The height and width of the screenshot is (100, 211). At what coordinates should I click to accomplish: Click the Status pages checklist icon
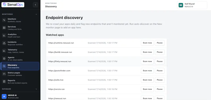point(4,74)
